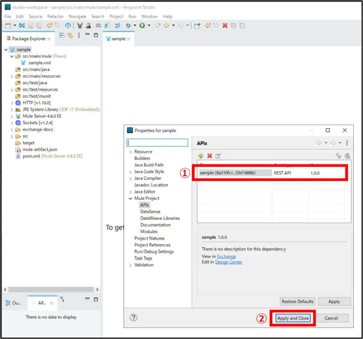Open the Run configurations dropdown arrow

point(149,25)
